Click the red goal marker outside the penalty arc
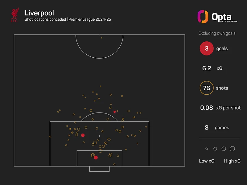 pos(114,112)
